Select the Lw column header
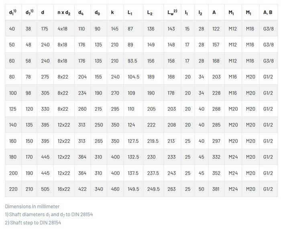Viewport: 281px width, 231px height. (x=172, y=12)
